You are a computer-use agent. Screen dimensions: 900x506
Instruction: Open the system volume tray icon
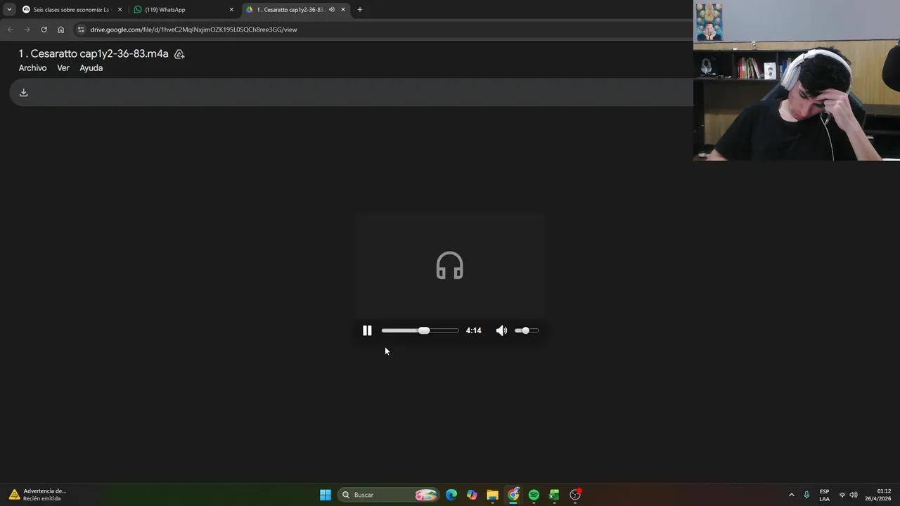pos(854,495)
